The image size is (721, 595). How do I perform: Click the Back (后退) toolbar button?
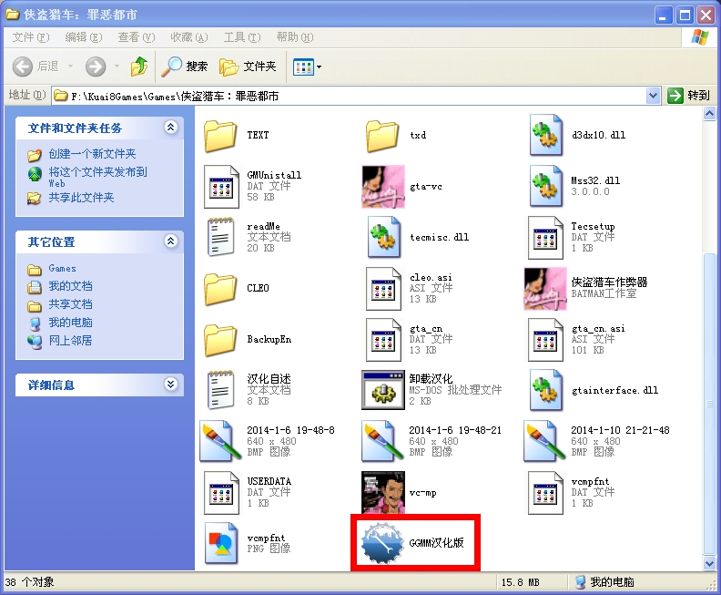(36, 67)
